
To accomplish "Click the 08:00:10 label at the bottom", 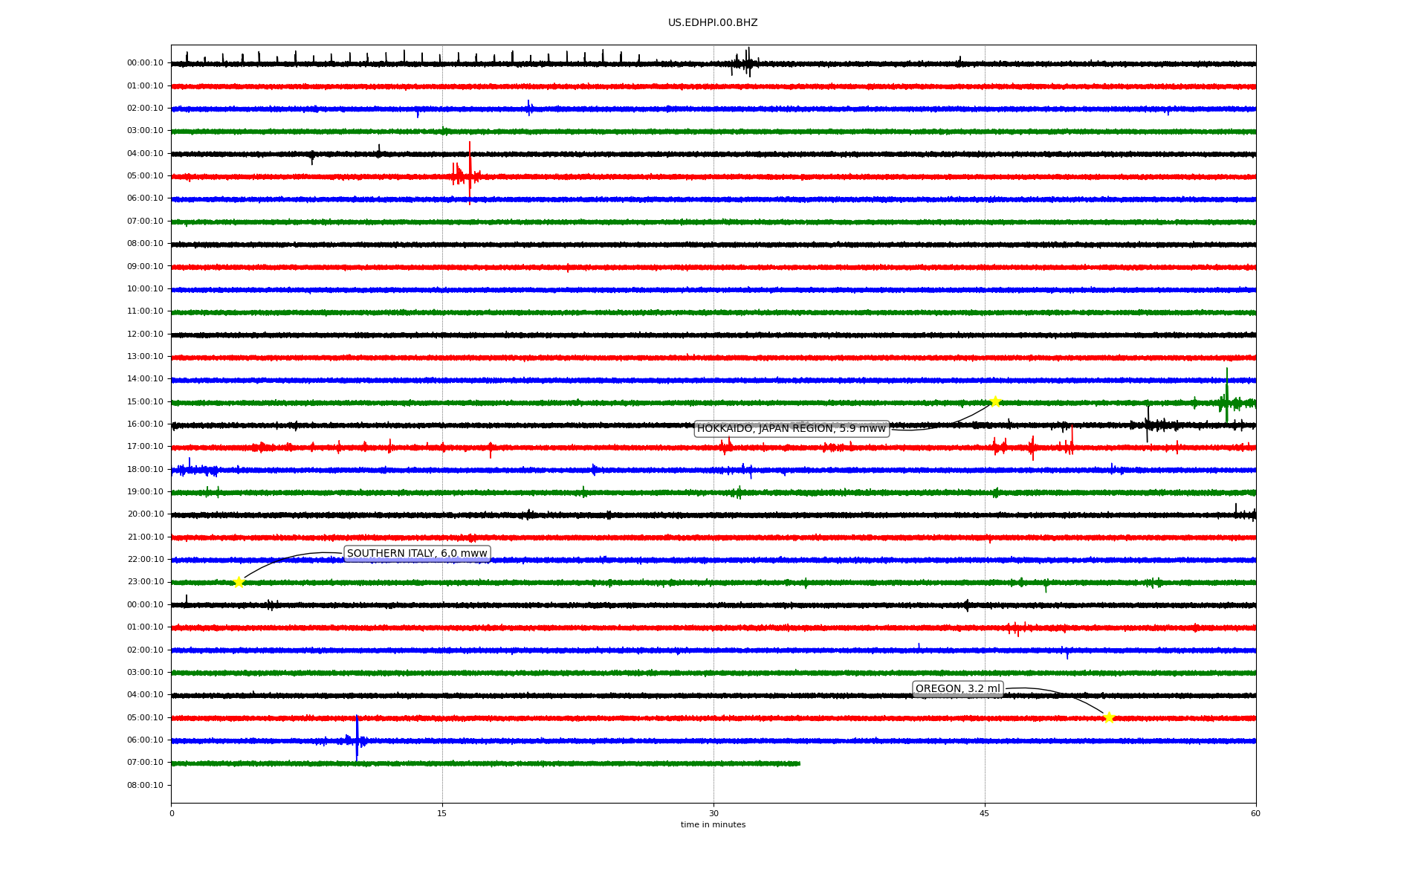I will 145,786.
